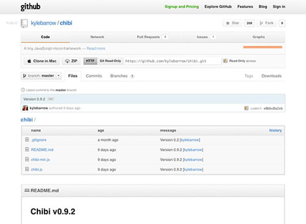The width and height of the screenshot is (306, 224).
Task: Open the Features page
Action: (x=245, y=7)
